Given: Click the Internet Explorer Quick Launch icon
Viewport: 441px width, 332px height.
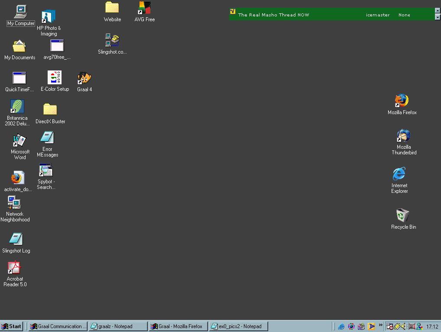Looking at the screenshot, I should pos(341,326).
